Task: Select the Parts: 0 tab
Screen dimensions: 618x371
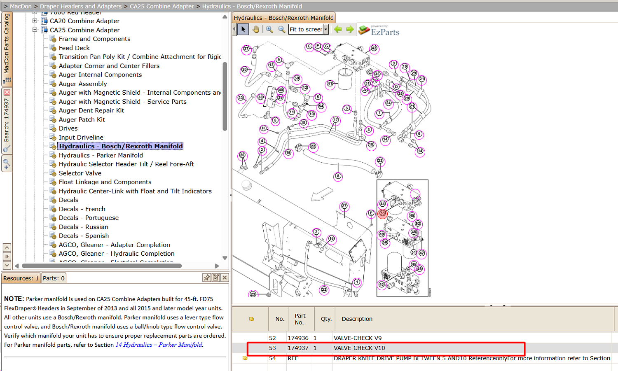Action: click(x=54, y=278)
